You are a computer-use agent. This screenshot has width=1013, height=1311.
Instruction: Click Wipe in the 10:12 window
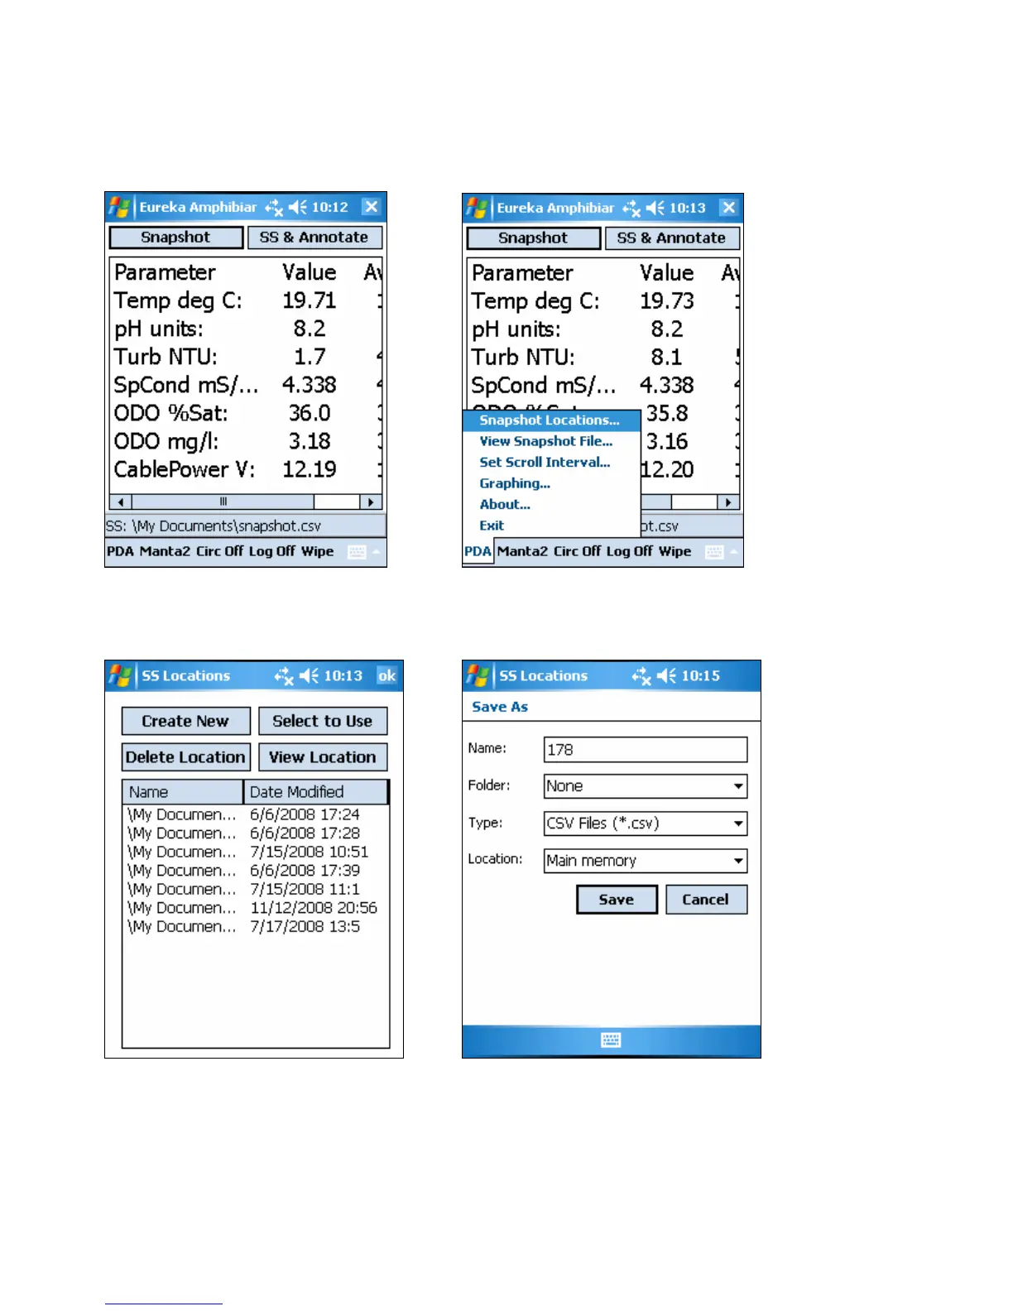(x=318, y=552)
